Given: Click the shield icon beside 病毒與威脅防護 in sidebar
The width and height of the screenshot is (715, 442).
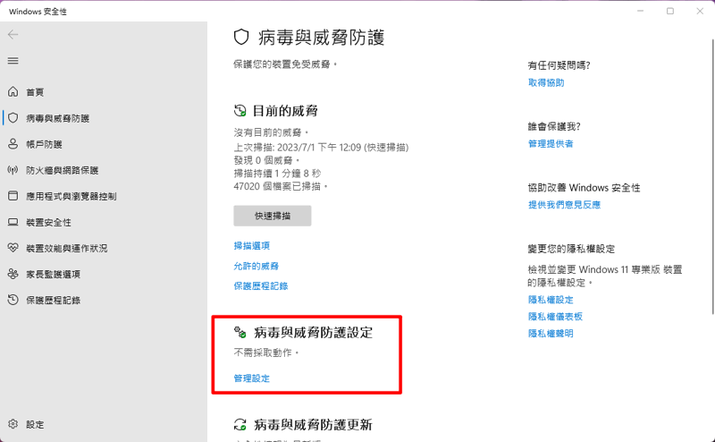Looking at the screenshot, I should pos(13,118).
